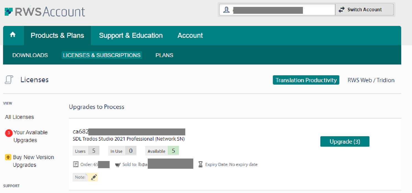The image size is (412, 193).
Task: Click the user profile icon in account field
Action: pyautogui.click(x=226, y=10)
